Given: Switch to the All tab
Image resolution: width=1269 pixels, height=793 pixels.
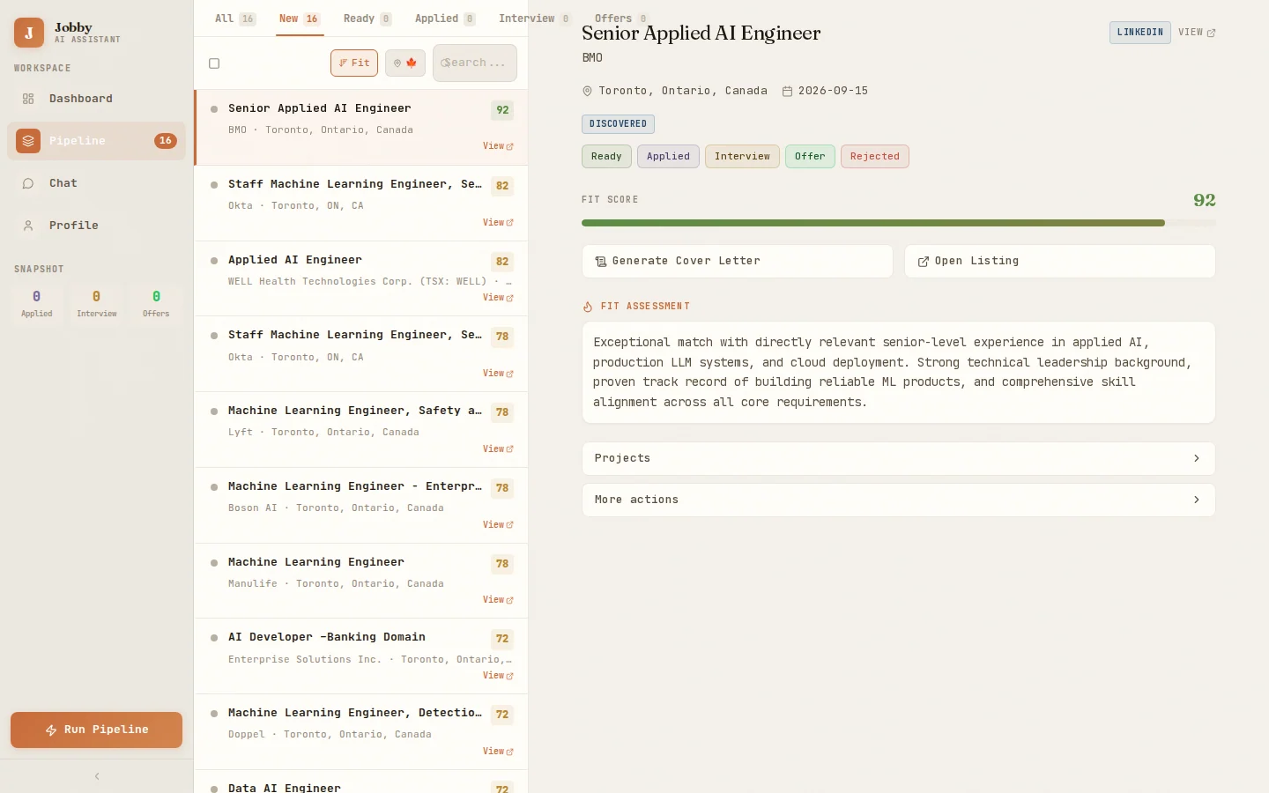Looking at the screenshot, I should [x=235, y=19].
